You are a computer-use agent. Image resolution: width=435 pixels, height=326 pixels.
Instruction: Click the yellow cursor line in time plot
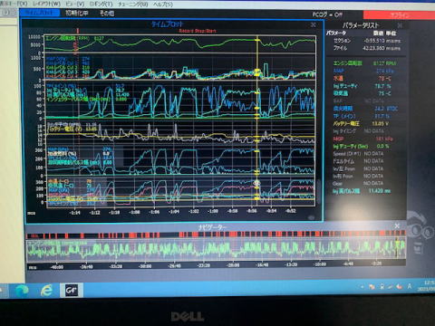pyautogui.click(x=257, y=120)
